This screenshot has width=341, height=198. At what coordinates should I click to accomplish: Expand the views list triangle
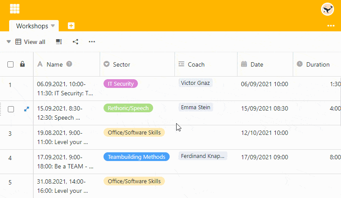pyautogui.click(x=9, y=42)
